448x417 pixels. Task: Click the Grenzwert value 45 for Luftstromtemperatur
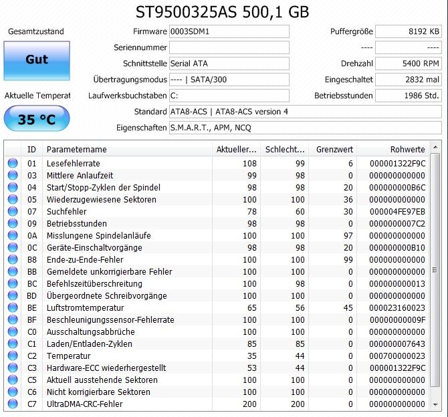click(x=348, y=307)
